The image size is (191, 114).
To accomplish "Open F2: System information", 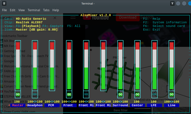I will (165, 22).
